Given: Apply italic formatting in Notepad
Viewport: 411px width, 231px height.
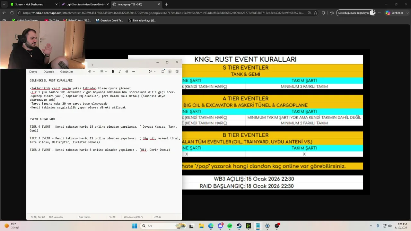Looking at the screenshot, I should click(120, 72).
